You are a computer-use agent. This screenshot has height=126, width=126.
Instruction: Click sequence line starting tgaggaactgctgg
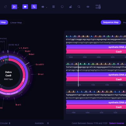(x=96, y=95)
